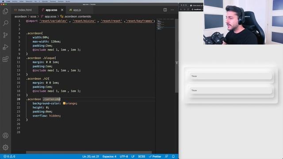This screenshot has width=283, height=159.
Task: Close the app.scss editor tab
Action: 62,10
